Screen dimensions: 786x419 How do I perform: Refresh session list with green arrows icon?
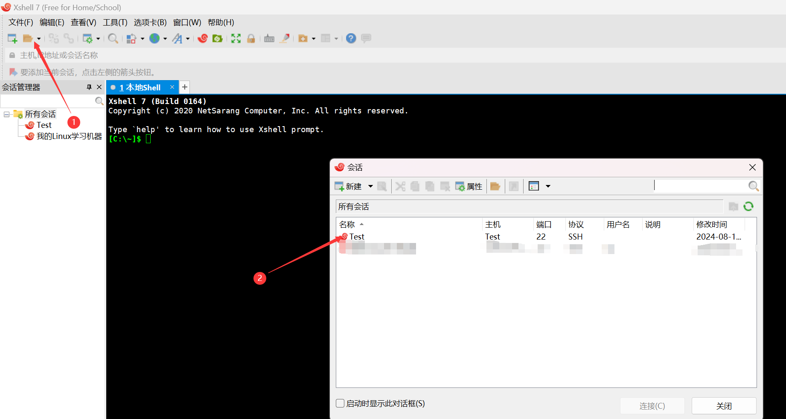click(748, 207)
